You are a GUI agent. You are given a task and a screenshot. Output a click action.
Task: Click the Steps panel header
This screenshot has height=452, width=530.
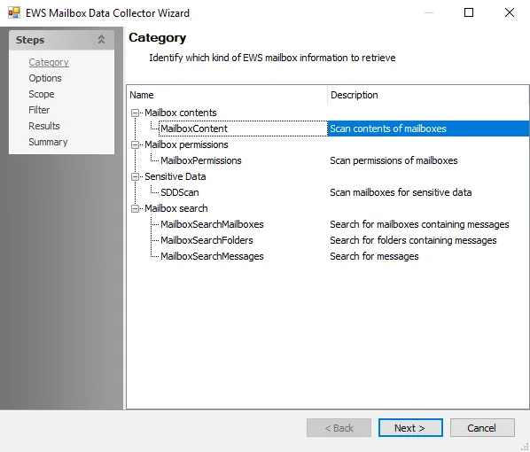pyautogui.click(x=61, y=40)
